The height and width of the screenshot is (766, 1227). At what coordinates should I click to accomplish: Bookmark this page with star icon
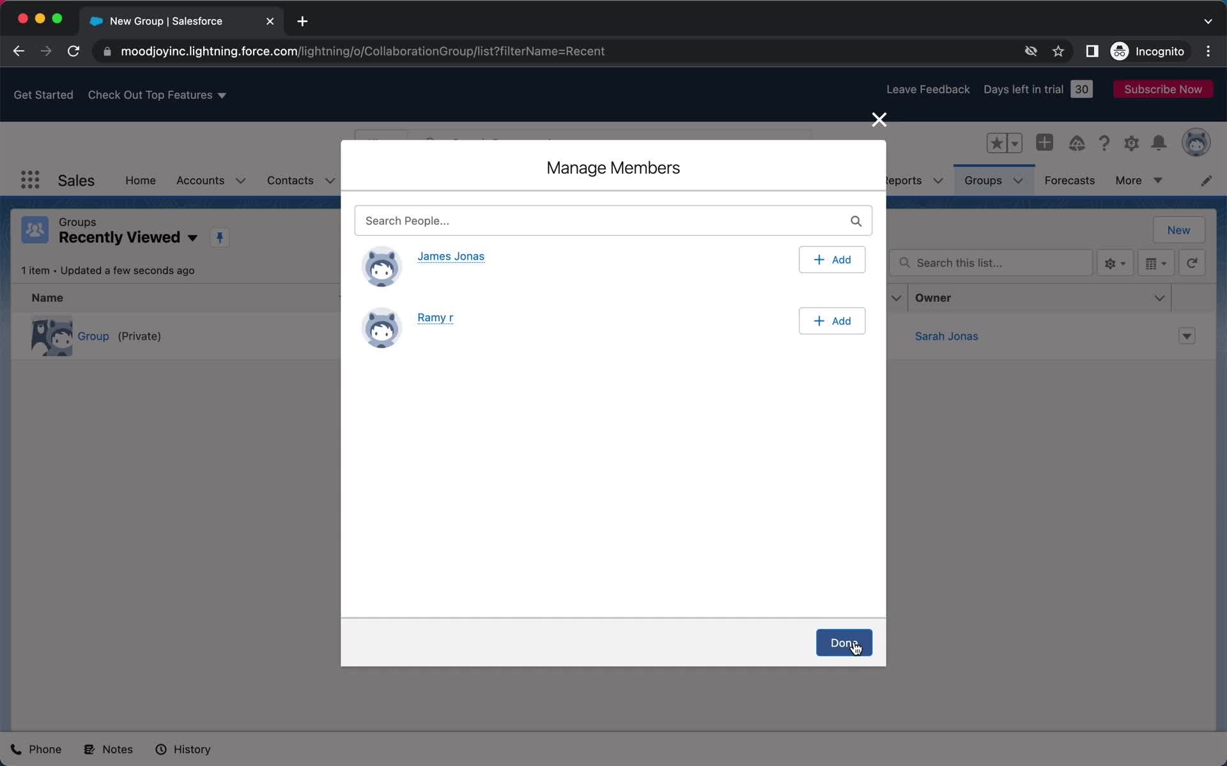click(x=1058, y=51)
